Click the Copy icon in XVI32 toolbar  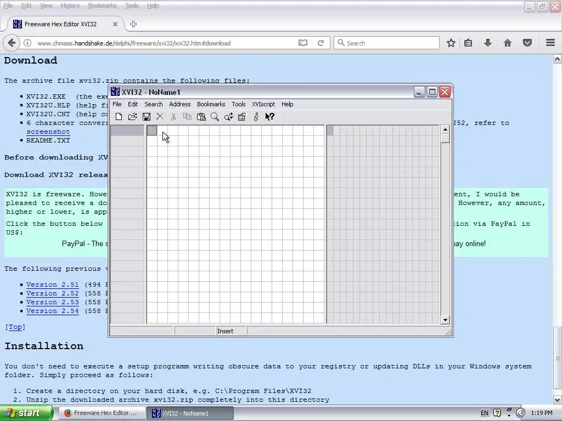pos(187,117)
